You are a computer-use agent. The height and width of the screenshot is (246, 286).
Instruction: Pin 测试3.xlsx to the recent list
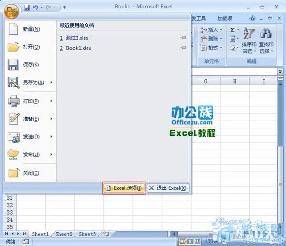tap(184, 38)
